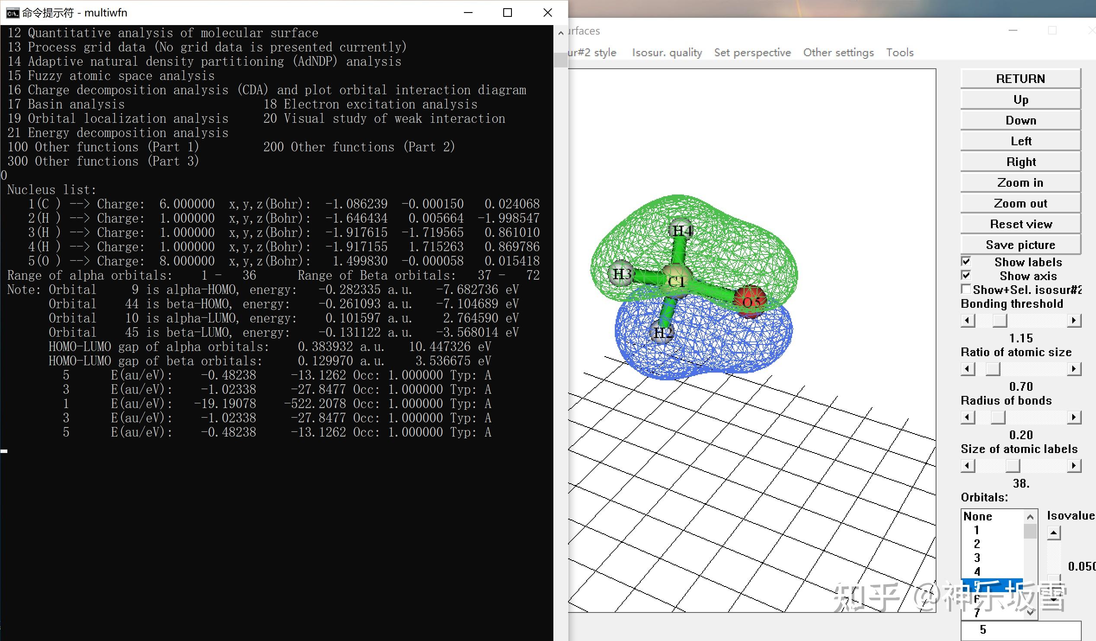Click the command prompt window icon
1096x641 pixels.
tap(12, 13)
